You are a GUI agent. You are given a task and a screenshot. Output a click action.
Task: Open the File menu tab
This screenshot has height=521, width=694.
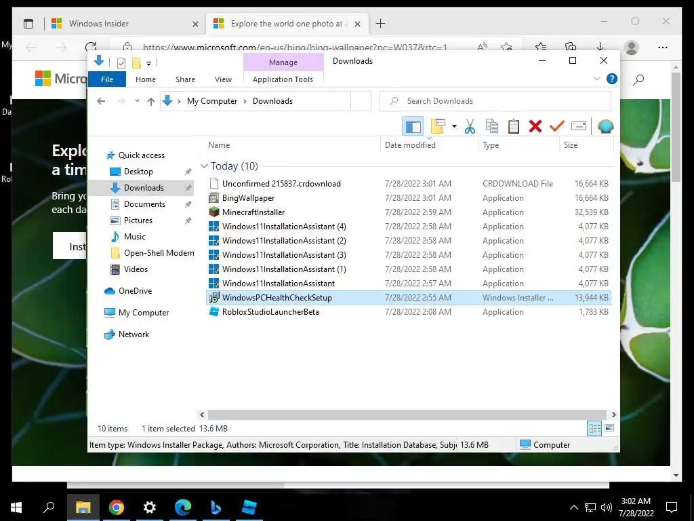tap(107, 79)
